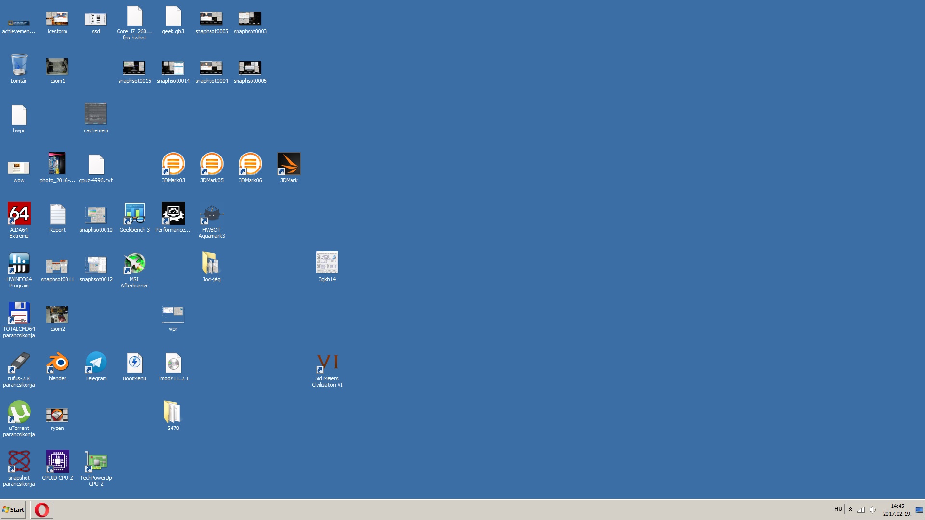Click the Sid Meiers Civilization VI icon

327,364
